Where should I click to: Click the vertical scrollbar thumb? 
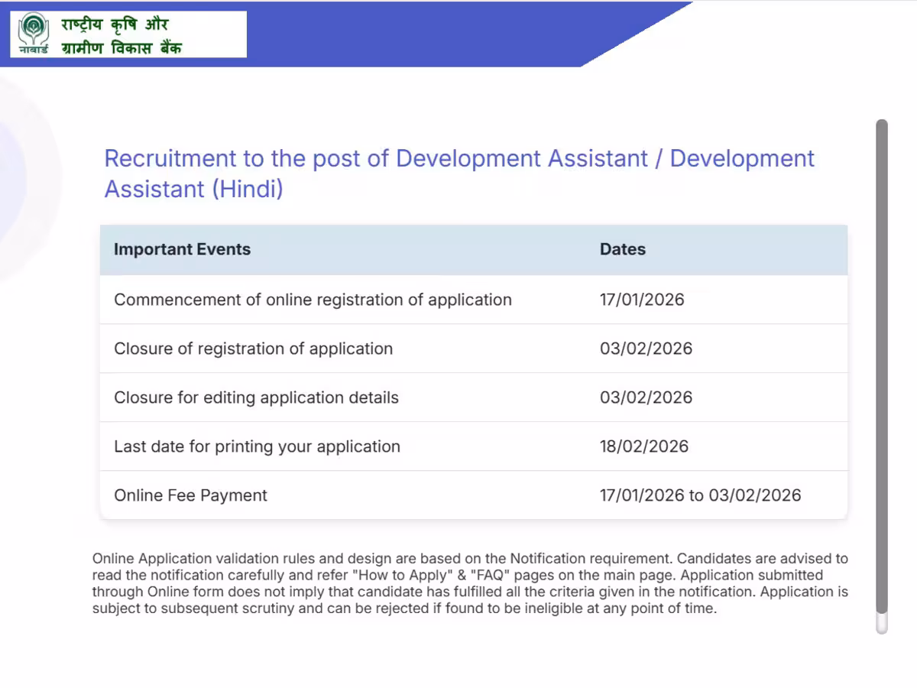click(882, 367)
